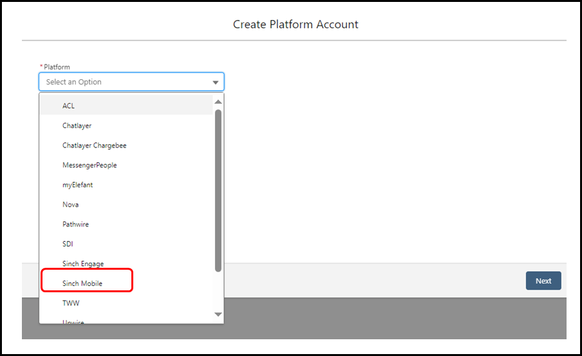Click the list scrollbar up arrow
The image size is (582, 356).
(x=218, y=102)
